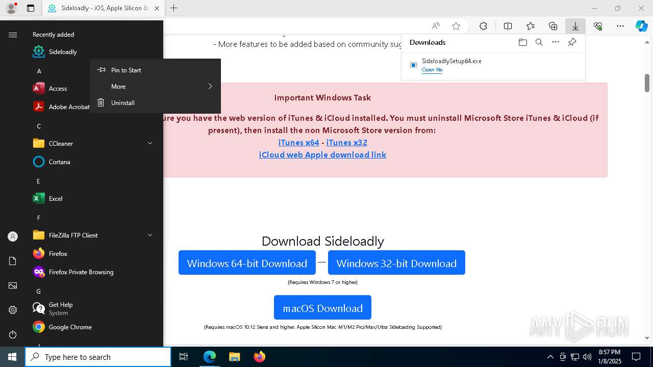Open the Power options icon
The height and width of the screenshot is (367, 653).
13,334
